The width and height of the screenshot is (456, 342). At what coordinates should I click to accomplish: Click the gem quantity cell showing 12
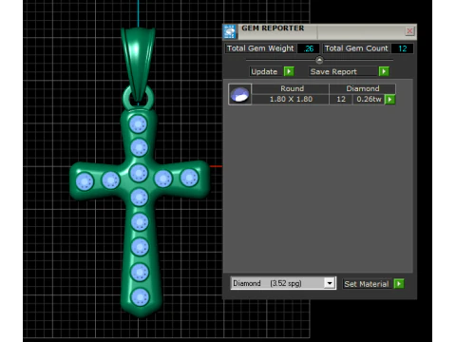(341, 99)
